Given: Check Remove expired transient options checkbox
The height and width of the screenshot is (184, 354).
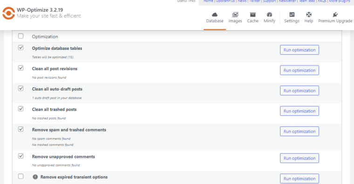Looking at the screenshot, I should (x=21, y=176).
